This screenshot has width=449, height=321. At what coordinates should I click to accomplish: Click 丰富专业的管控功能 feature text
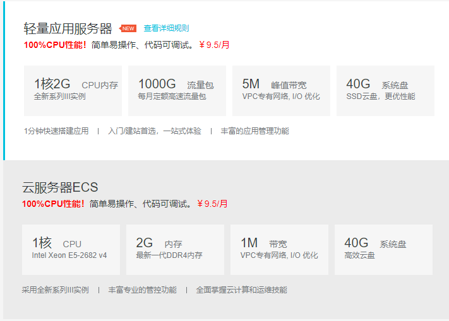tap(142, 290)
